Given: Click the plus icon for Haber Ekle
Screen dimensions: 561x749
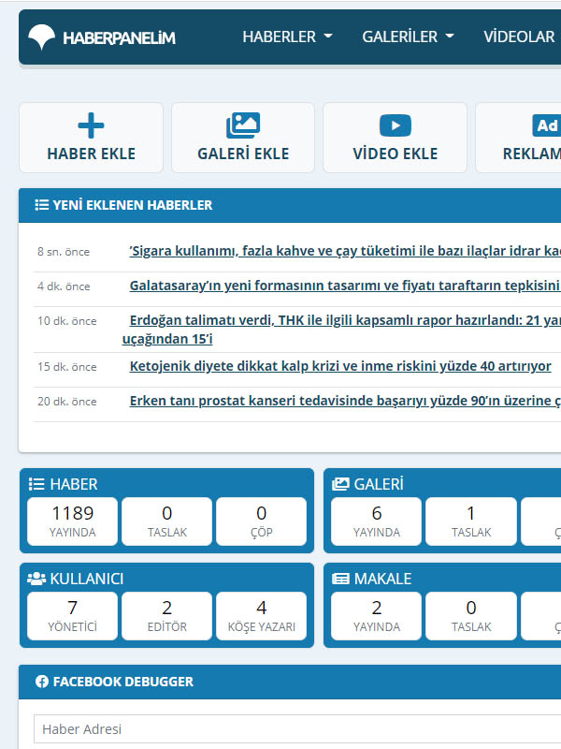Looking at the screenshot, I should 91,125.
